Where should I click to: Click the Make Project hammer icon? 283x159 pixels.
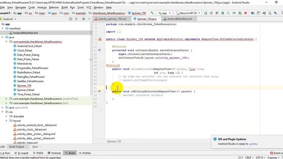(152, 13)
